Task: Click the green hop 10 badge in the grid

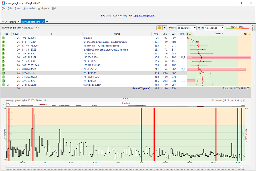Action: click(x=3, y=73)
